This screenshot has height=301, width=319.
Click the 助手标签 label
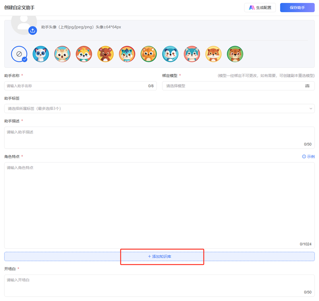point(12,98)
